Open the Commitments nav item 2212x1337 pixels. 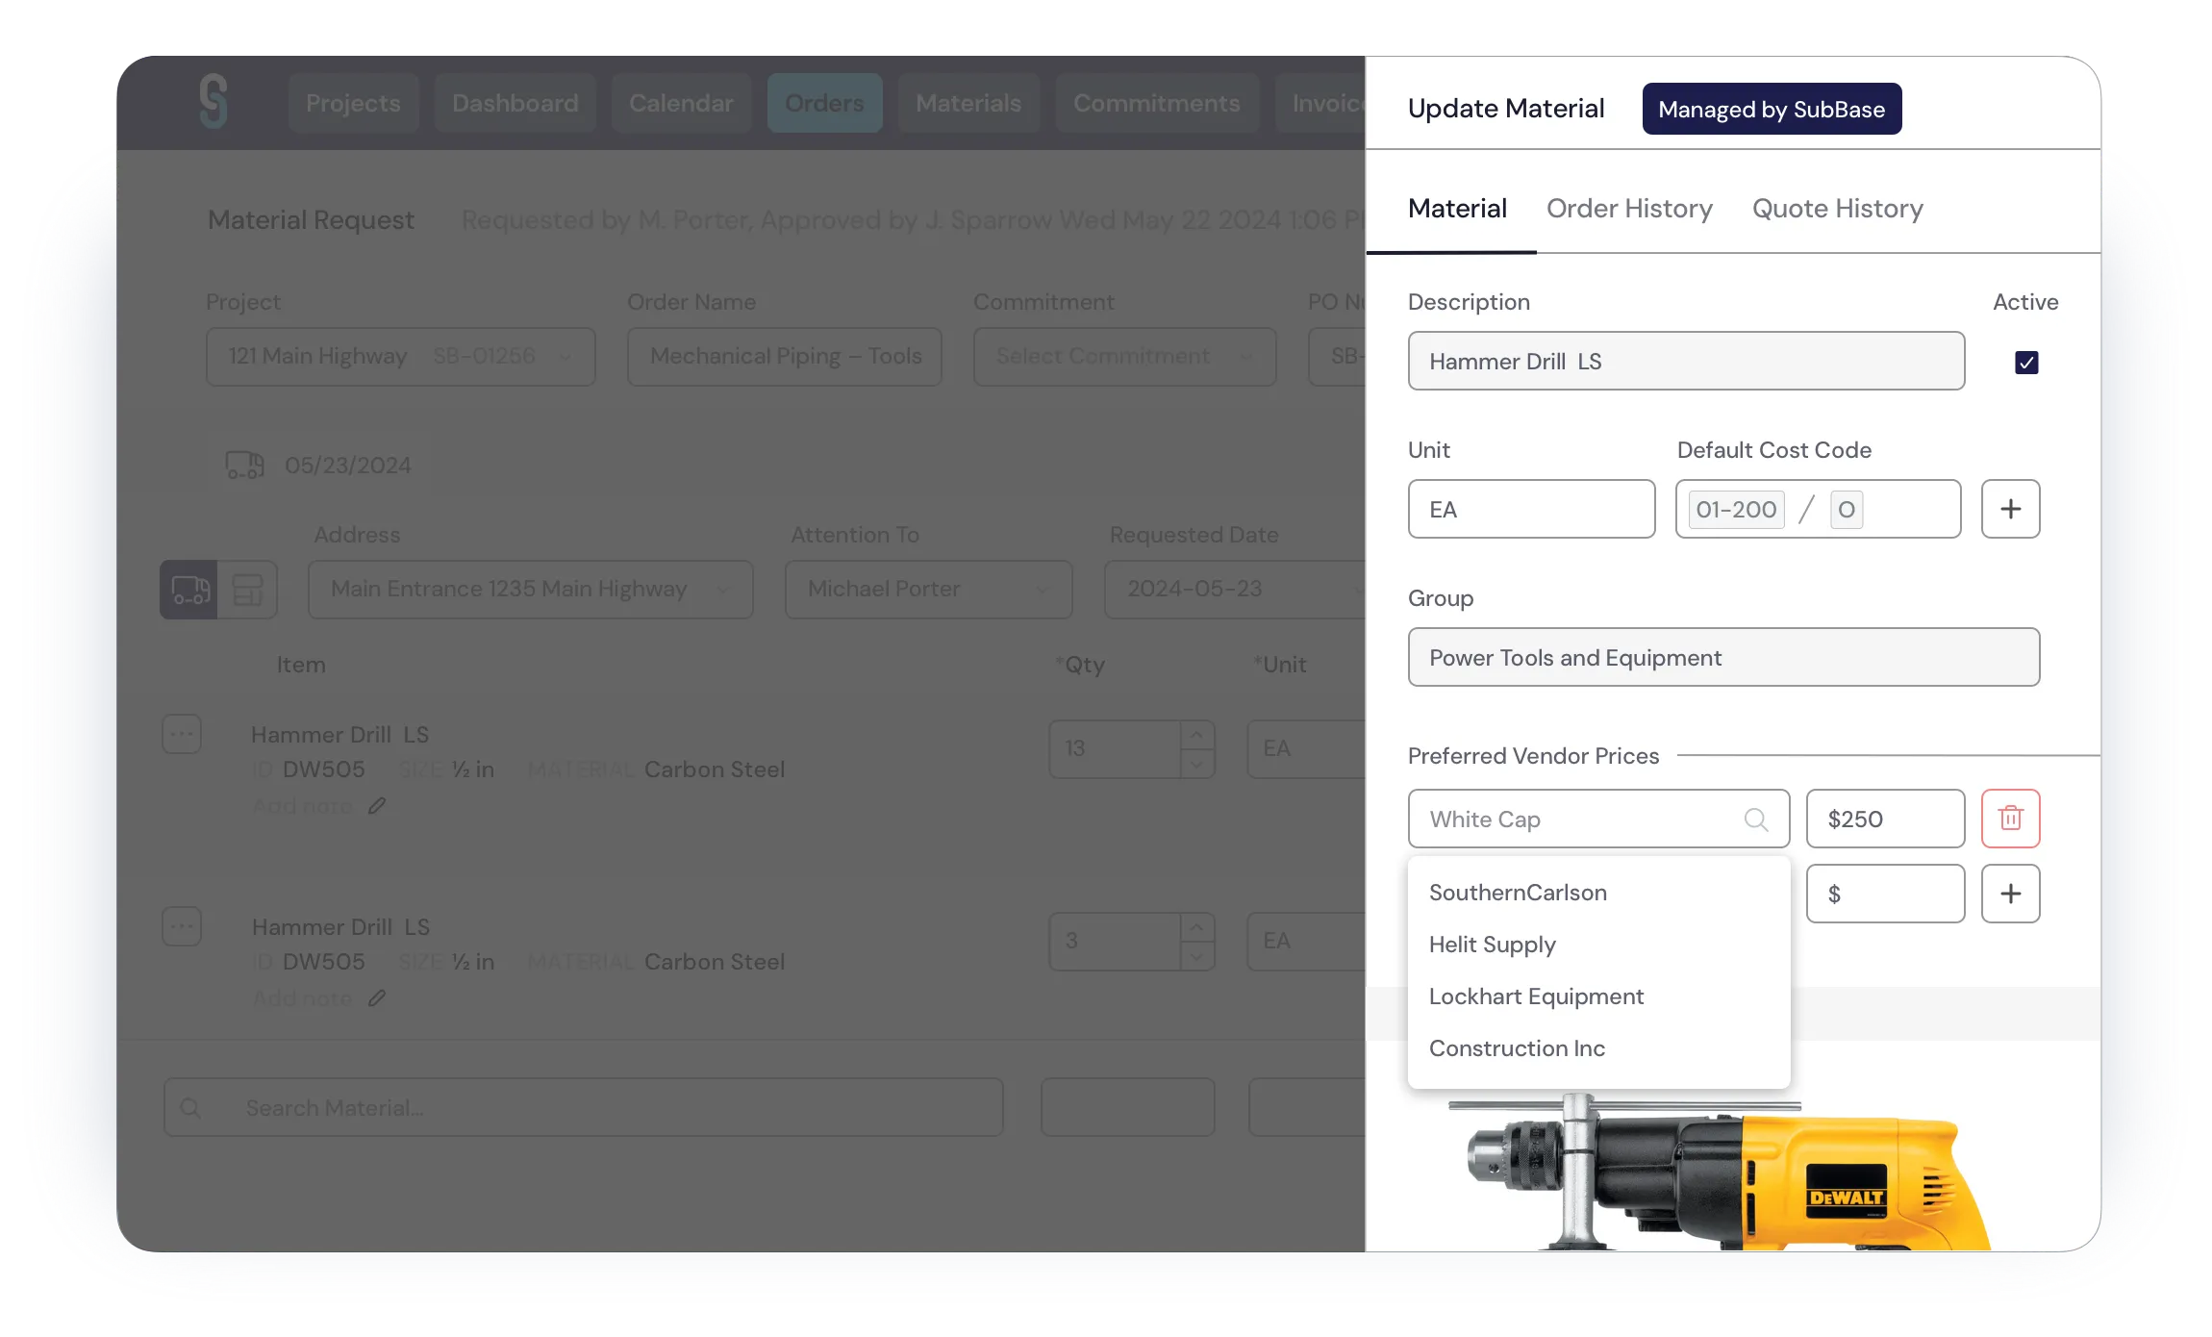pyautogui.click(x=1157, y=103)
